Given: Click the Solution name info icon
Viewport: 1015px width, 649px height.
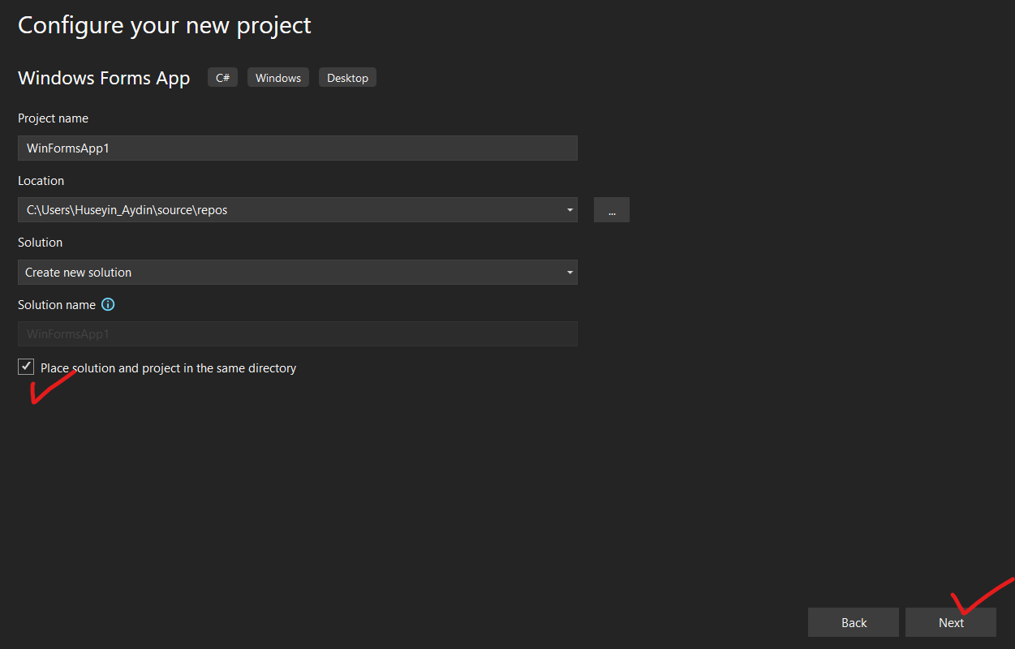Looking at the screenshot, I should tap(108, 305).
